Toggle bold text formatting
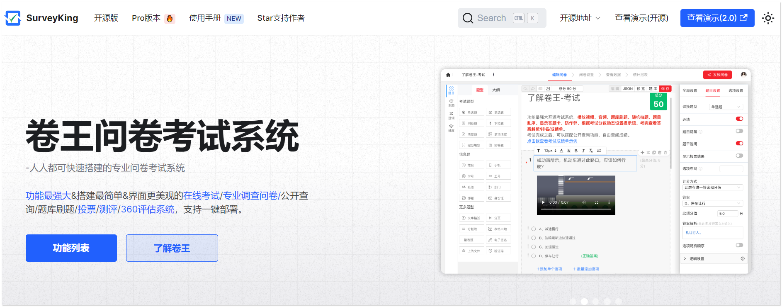Image resolution: width=782 pixels, height=307 pixels. tap(576, 151)
